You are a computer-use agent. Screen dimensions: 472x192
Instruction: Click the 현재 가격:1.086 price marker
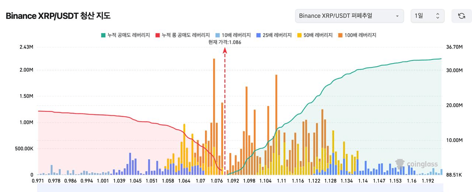[225, 42]
